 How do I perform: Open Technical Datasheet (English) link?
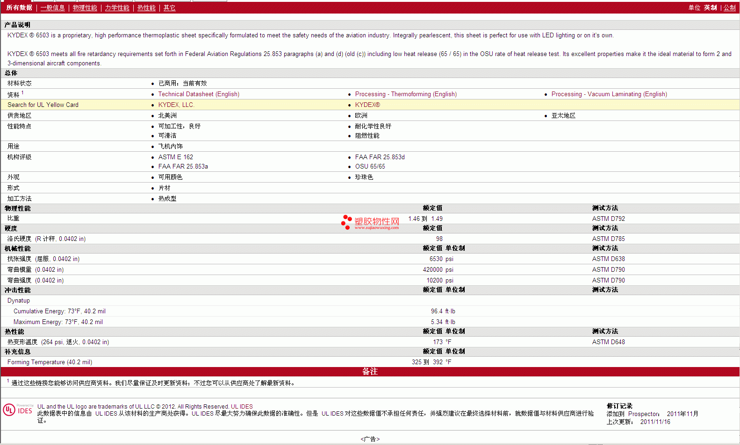click(199, 94)
